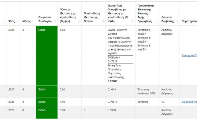The image size is (197, 119).
Task: Select the green Ειδικό cell in the first row
Action: tap(47, 55)
